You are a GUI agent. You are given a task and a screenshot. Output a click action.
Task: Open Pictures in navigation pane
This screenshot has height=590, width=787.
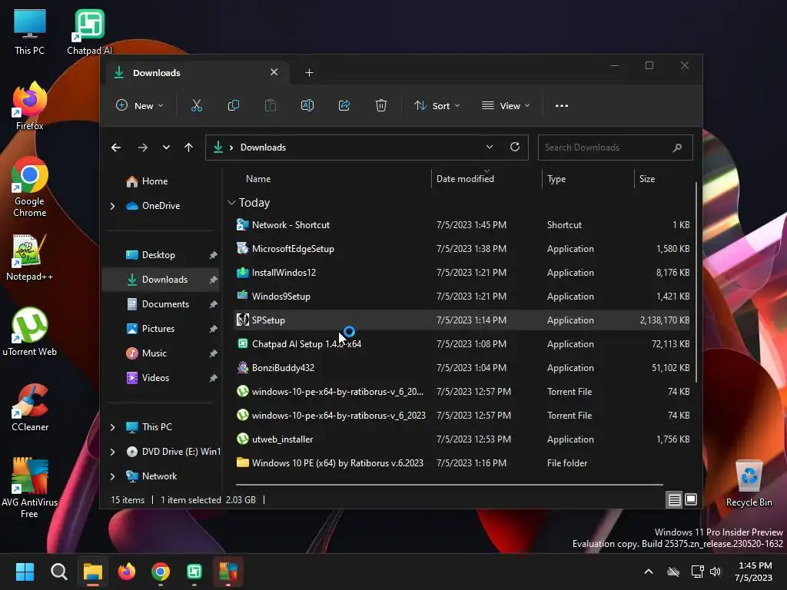(x=158, y=329)
